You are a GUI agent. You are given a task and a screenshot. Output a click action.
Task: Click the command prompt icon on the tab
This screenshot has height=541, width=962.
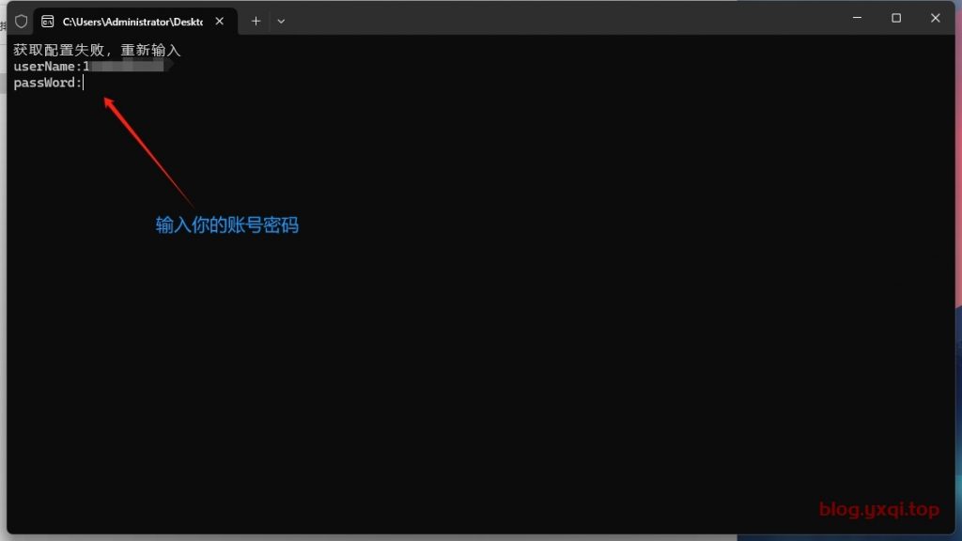tap(48, 21)
